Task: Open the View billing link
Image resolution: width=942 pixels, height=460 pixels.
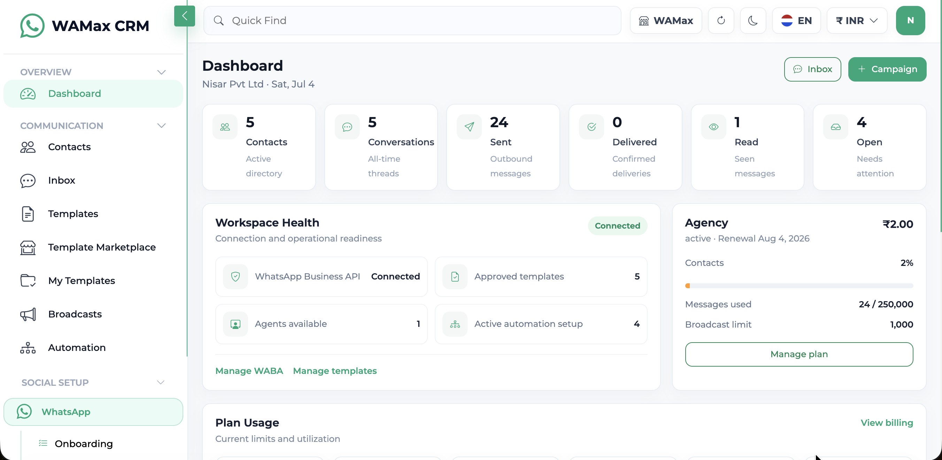Action: (887, 423)
